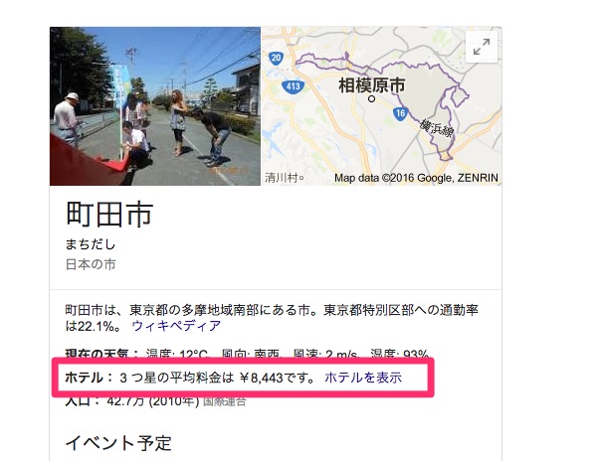Viewport: 597px width, 461px height.
Task: Click the 国際連合 population source link
Action: point(224,401)
